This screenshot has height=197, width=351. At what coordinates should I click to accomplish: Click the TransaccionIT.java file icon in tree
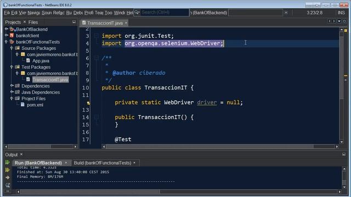(28, 79)
